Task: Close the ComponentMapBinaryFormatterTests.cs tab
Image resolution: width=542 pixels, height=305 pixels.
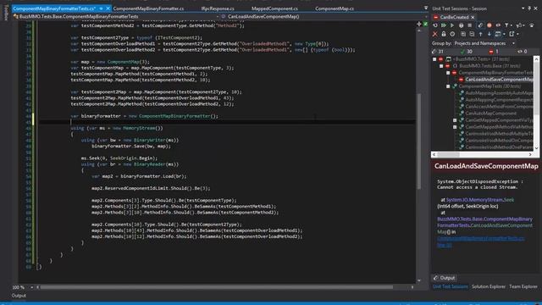Action: [x=108, y=8]
